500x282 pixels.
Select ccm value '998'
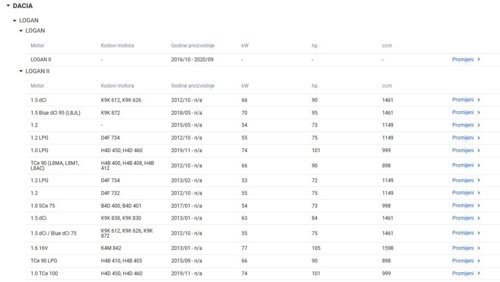point(386,206)
